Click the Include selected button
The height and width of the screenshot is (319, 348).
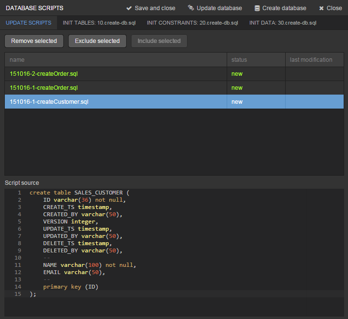(159, 41)
